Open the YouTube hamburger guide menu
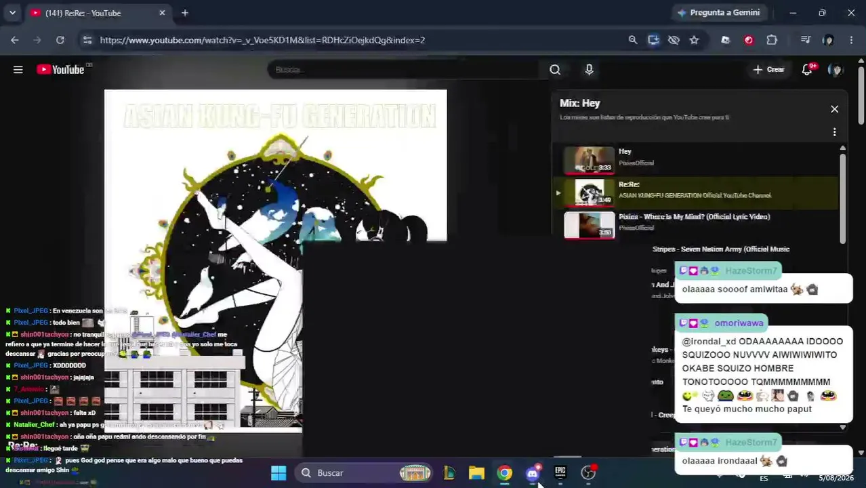Screen dimensions: 866x488 click(x=18, y=69)
